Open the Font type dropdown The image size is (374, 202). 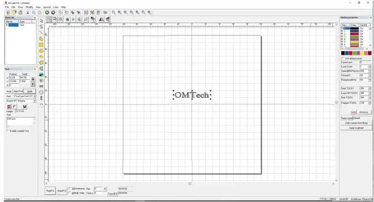pos(34,96)
